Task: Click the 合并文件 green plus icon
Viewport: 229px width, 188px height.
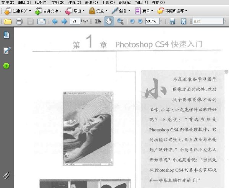Action: (x=38, y=11)
